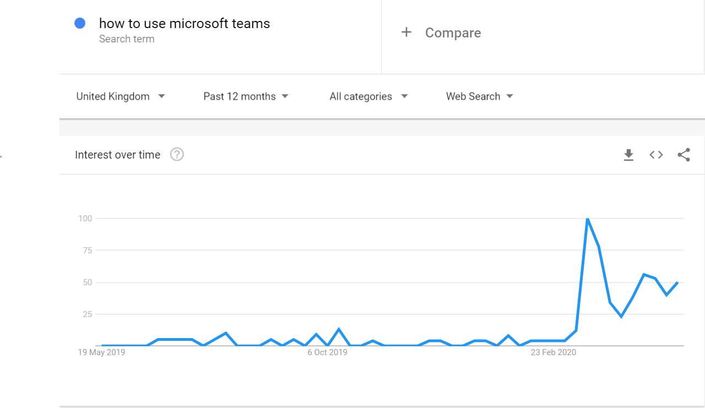Edit the how to use microsoft teams term

tap(185, 24)
